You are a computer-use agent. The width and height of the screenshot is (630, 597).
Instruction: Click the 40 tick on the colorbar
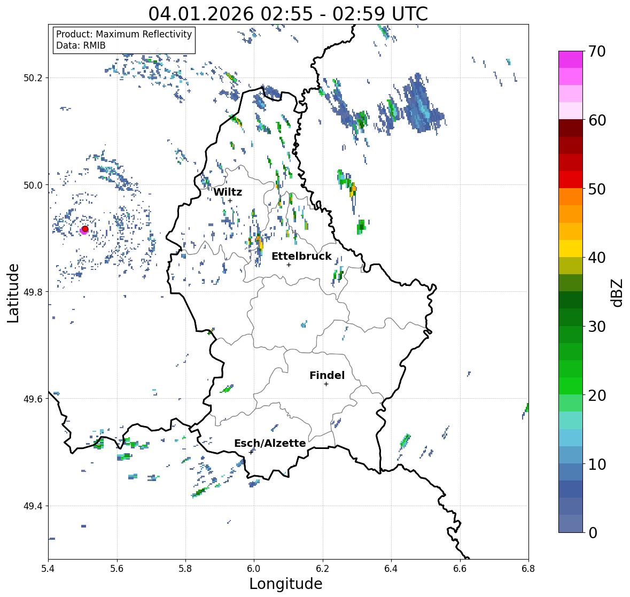click(x=597, y=258)
